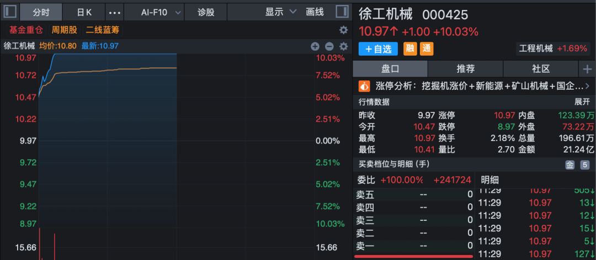Click the 画线 drawing tool button
The height and width of the screenshot is (260, 596).
tap(315, 12)
